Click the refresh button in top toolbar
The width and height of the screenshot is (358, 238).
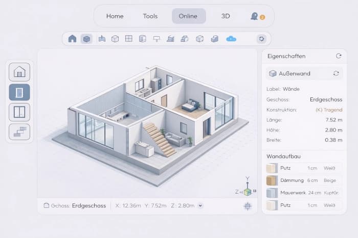pyautogui.click(x=262, y=39)
